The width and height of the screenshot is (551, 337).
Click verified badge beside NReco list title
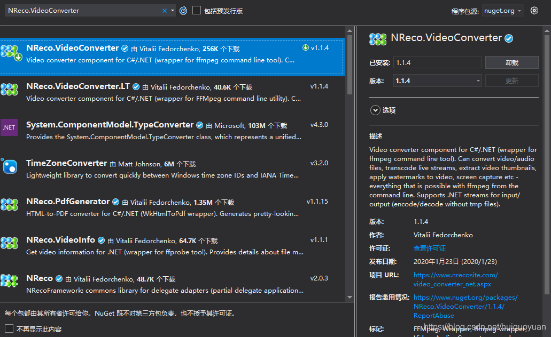click(59, 279)
